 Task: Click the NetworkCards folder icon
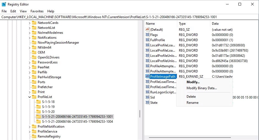click(34, 23)
